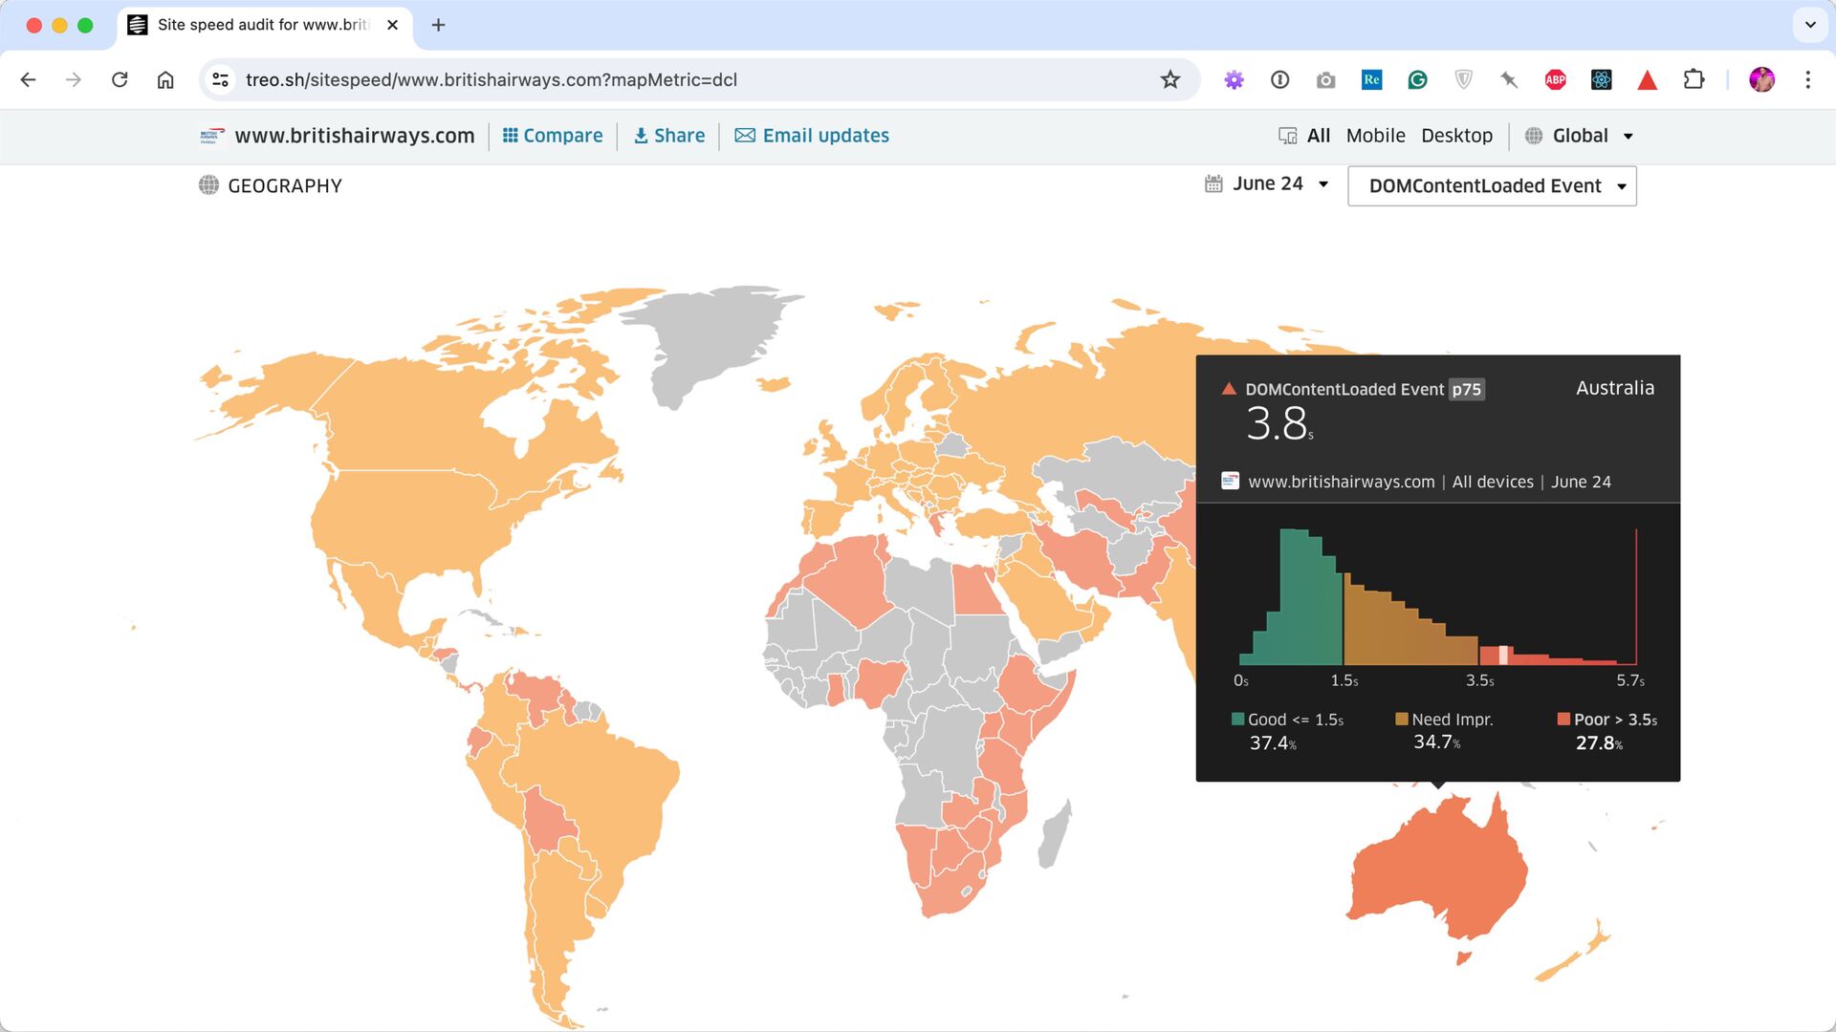Open the www.britishairways.com site title
The height and width of the screenshot is (1032, 1836).
coord(355,136)
